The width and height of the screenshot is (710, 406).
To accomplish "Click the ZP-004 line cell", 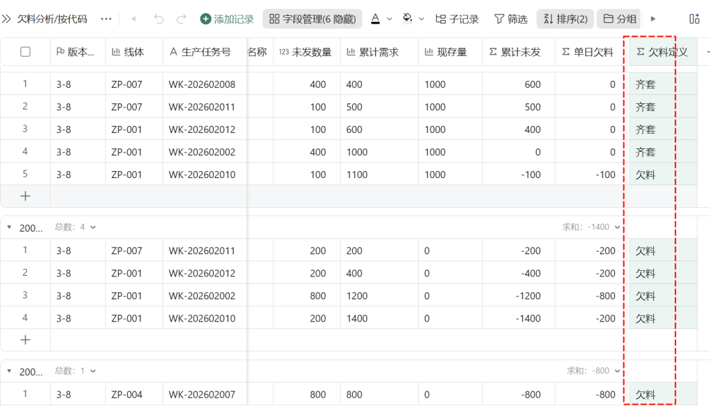I will coord(134,394).
